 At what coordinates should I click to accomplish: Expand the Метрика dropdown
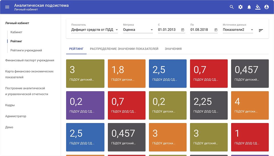pos(138,30)
